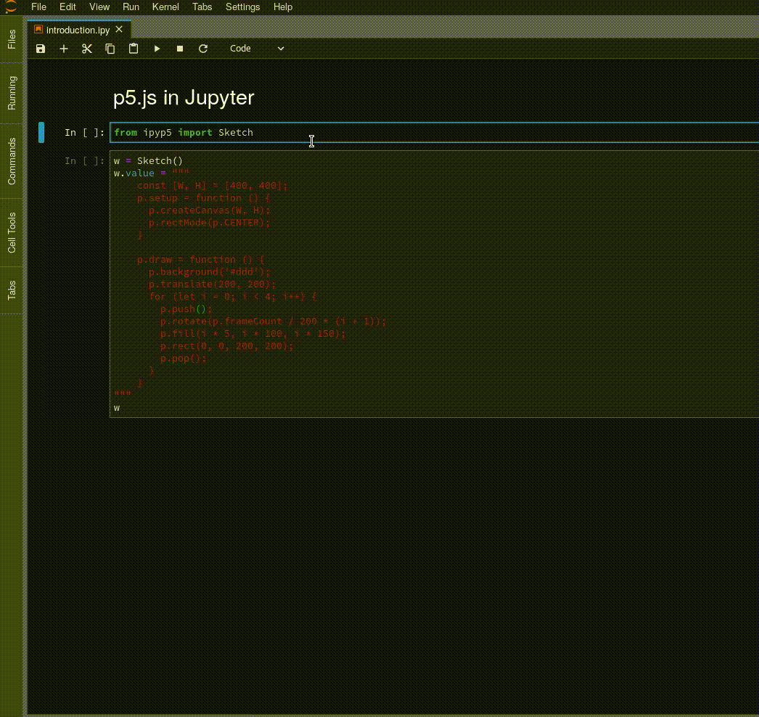
Task: Paste cell using the clipboard icon
Action: [134, 49]
